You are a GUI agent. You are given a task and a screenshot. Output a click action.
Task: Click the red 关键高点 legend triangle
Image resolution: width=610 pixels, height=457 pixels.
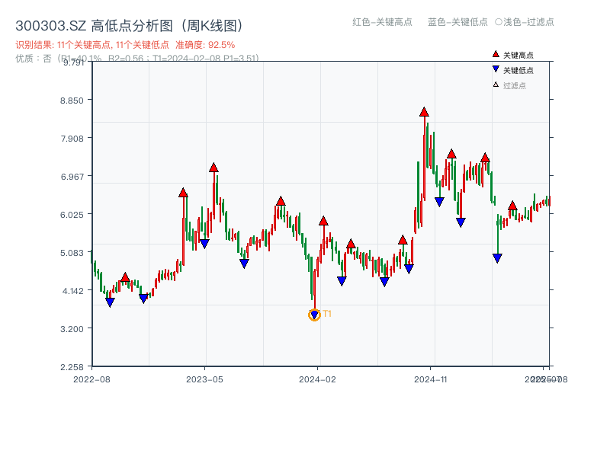pos(496,54)
